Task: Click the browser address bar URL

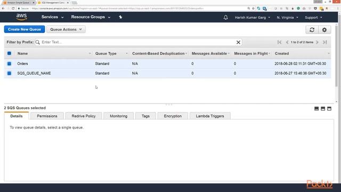Action: [x=117, y=9]
